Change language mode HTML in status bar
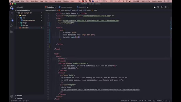Screen dimensions: 181x102 (x=150, y=101)
